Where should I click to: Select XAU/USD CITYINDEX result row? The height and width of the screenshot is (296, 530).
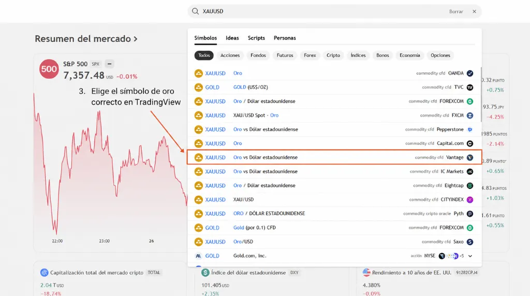click(x=334, y=200)
